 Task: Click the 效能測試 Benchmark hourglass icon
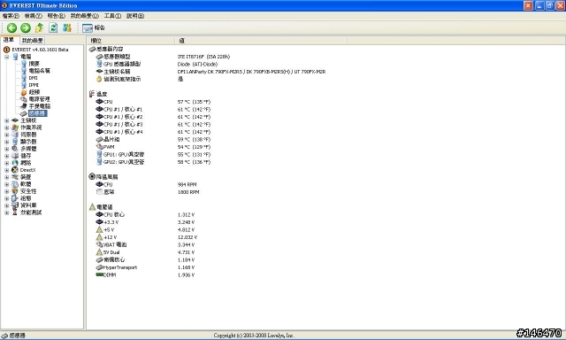[x=15, y=212]
